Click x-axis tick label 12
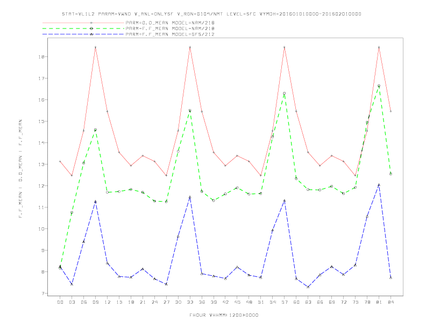The width and height of the screenshot is (426, 329). [x=108, y=302]
